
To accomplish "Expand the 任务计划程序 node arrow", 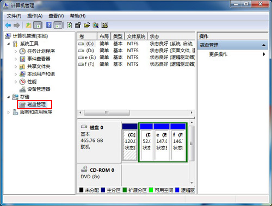I will [x=16, y=51].
